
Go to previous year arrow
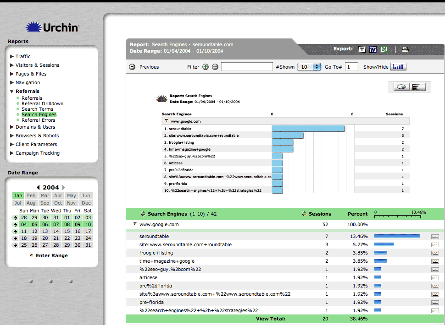38,187
